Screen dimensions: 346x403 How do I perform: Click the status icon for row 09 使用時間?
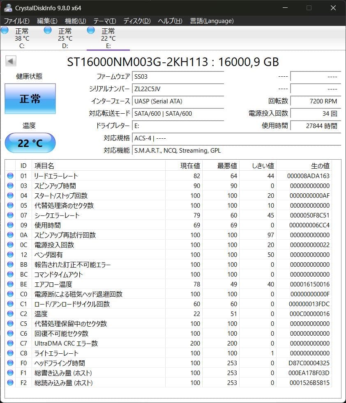click(10, 225)
